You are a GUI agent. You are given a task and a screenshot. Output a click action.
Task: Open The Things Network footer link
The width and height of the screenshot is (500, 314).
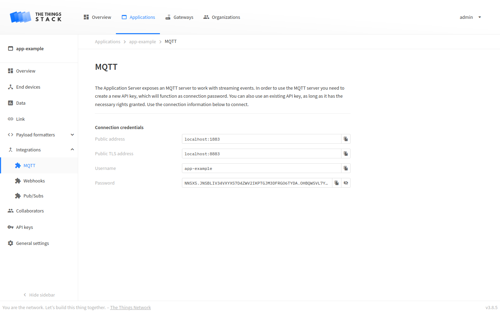click(x=130, y=307)
